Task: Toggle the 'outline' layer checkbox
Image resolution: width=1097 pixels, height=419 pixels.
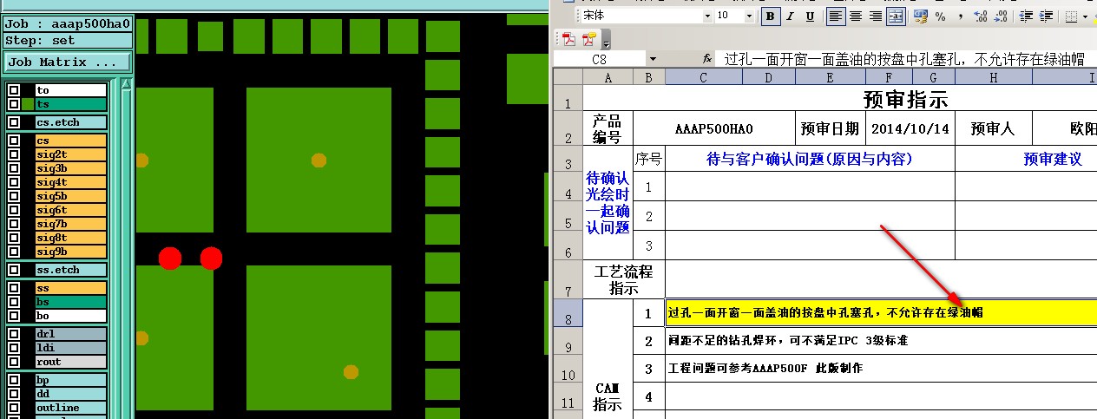Action: pos(13,408)
